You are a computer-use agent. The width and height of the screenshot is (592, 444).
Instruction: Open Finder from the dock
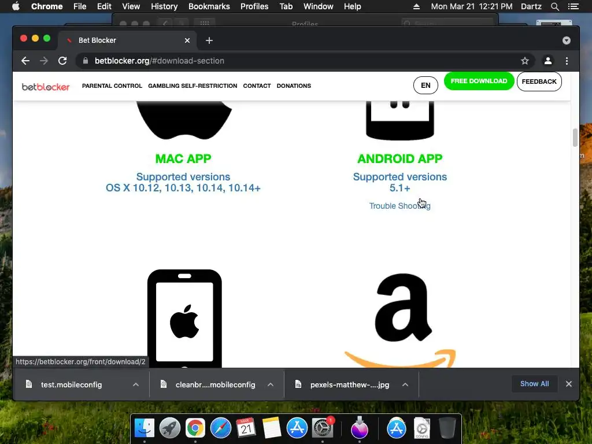click(145, 428)
